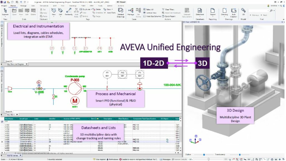
Task: Expand the Edit tag dropdown
Action: tap(61, 16)
